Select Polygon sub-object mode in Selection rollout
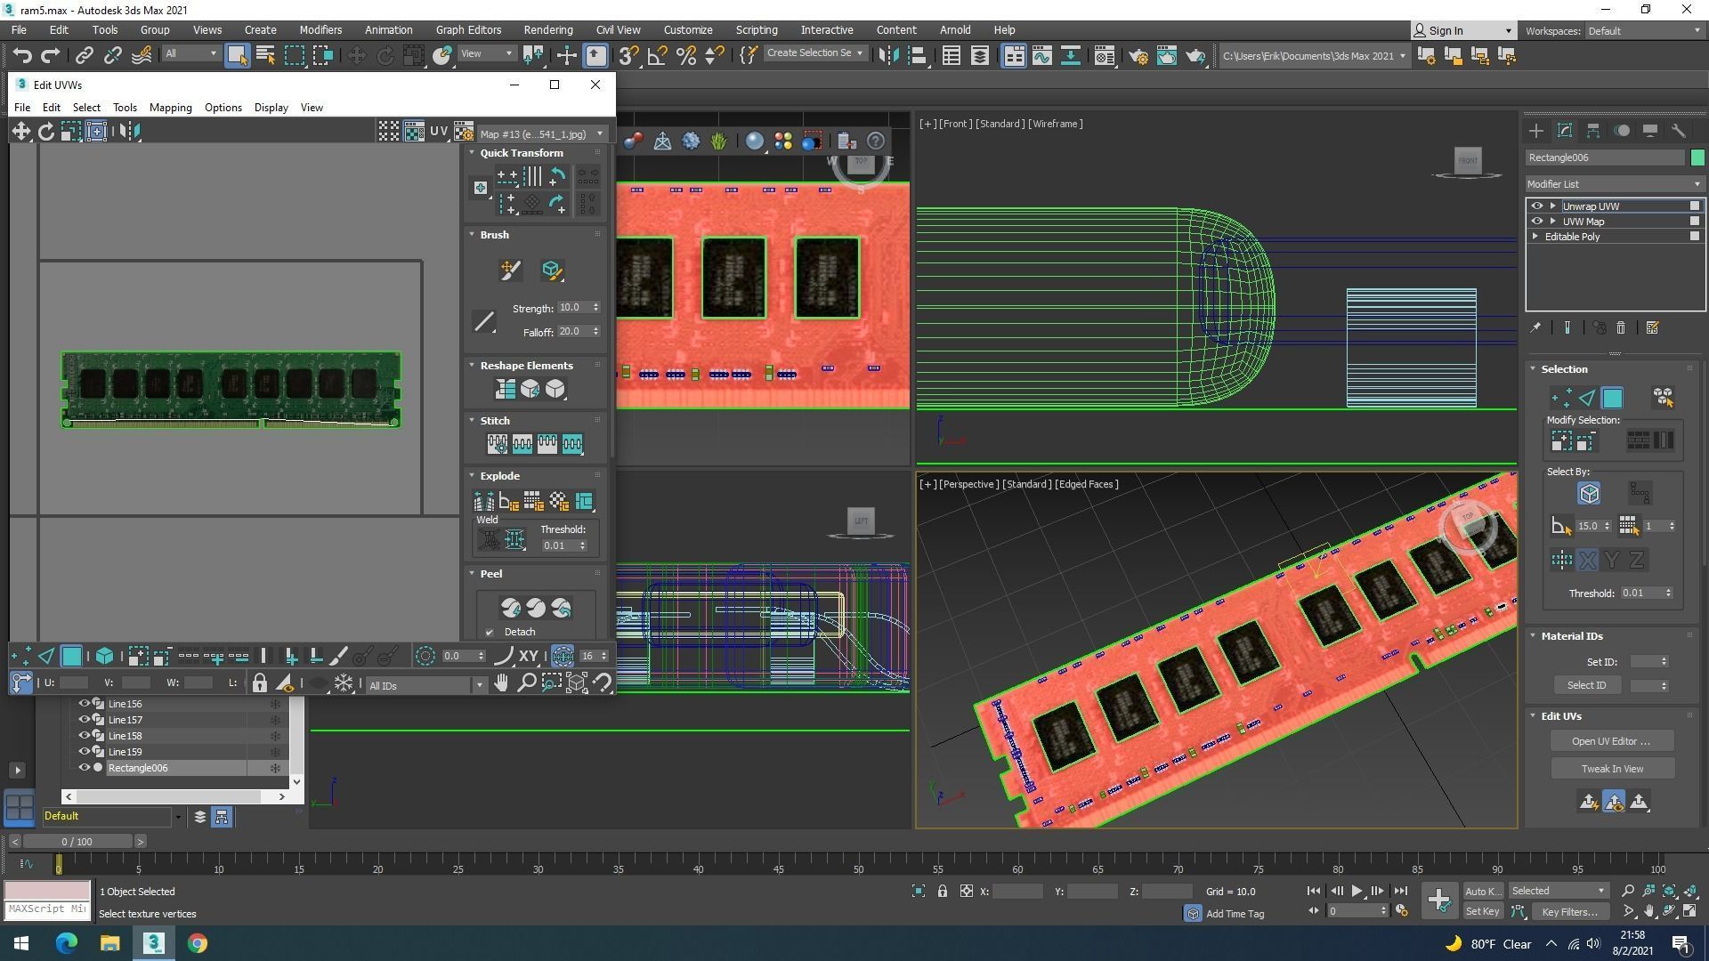The image size is (1709, 961). tap(1612, 398)
